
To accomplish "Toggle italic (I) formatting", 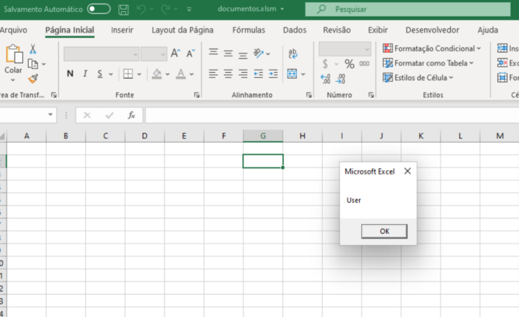I will coord(85,73).
